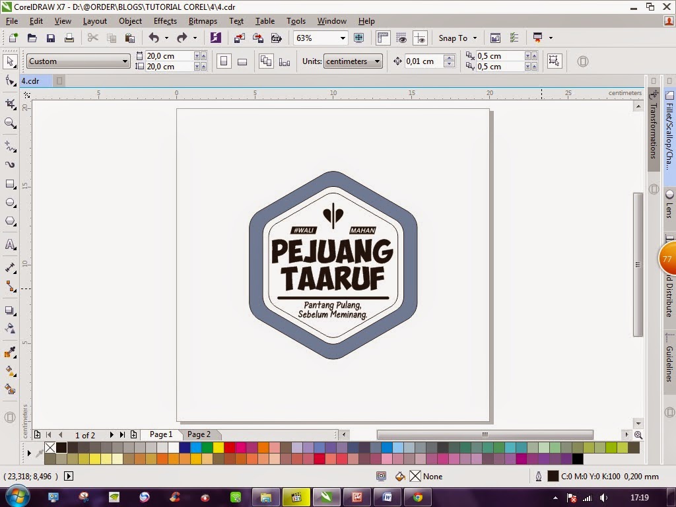Viewport: 676px width, 507px height.
Task: Click the Publish to PDF icon
Action: click(x=277, y=38)
